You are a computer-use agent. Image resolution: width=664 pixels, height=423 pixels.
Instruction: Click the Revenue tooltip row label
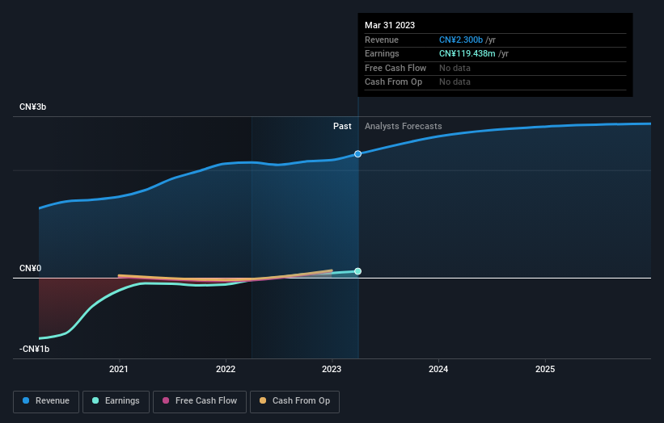pyautogui.click(x=382, y=40)
